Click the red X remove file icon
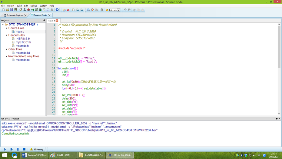This screenshot has height=159, width=282. coord(68,10)
